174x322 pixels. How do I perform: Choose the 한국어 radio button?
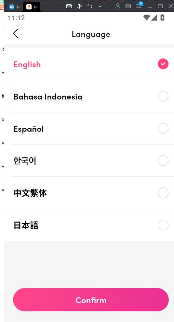[x=163, y=161]
